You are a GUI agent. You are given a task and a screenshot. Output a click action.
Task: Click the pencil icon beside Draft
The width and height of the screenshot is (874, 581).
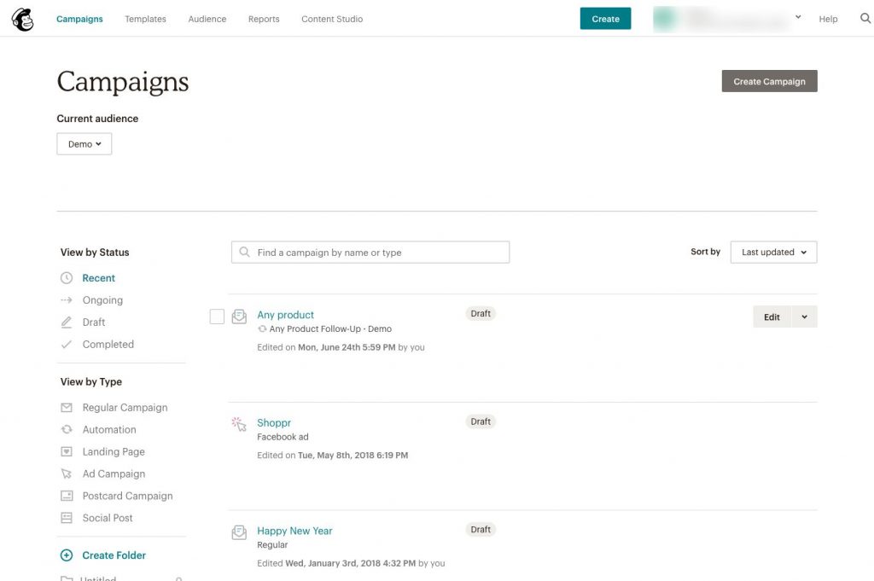tap(67, 322)
